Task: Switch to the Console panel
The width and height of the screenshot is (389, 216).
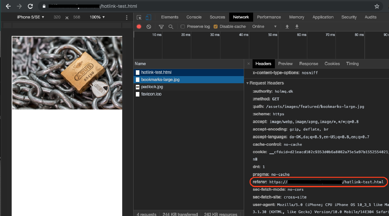Action: [194, 17]
